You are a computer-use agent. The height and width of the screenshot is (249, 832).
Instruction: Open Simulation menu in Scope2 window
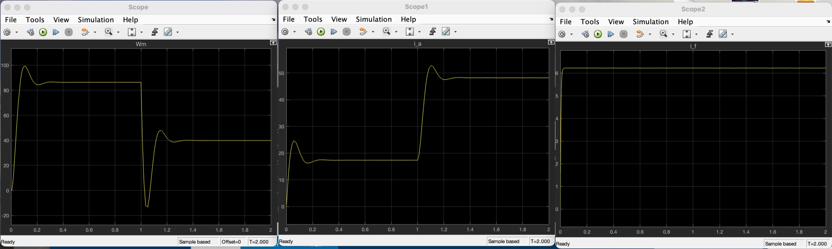[x=650, y=22]
